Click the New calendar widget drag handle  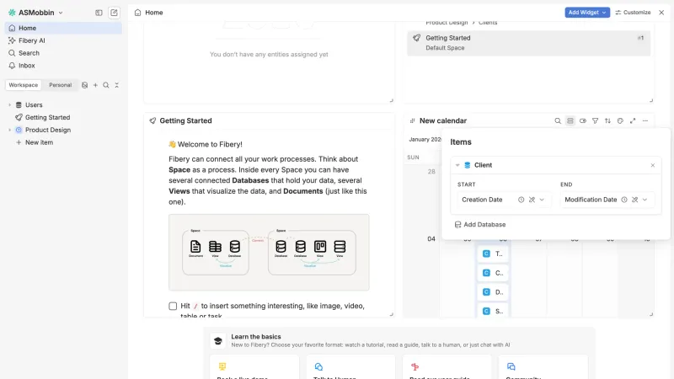coord(412,120)
